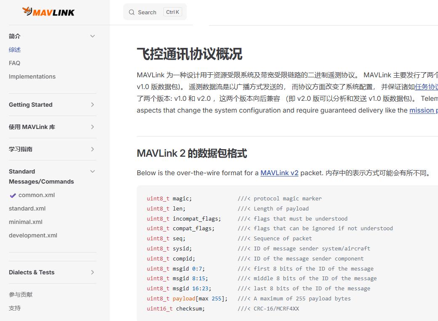
Task: Click the 'uint8_t len;' code line
Action: click(166, 209)
